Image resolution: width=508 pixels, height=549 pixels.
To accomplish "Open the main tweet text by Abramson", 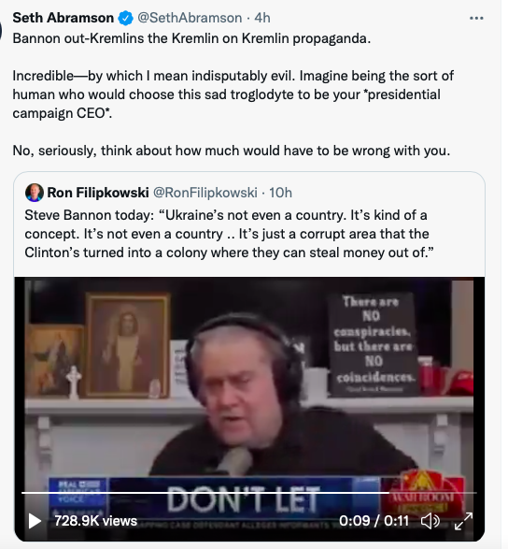I will pos(233,94).
